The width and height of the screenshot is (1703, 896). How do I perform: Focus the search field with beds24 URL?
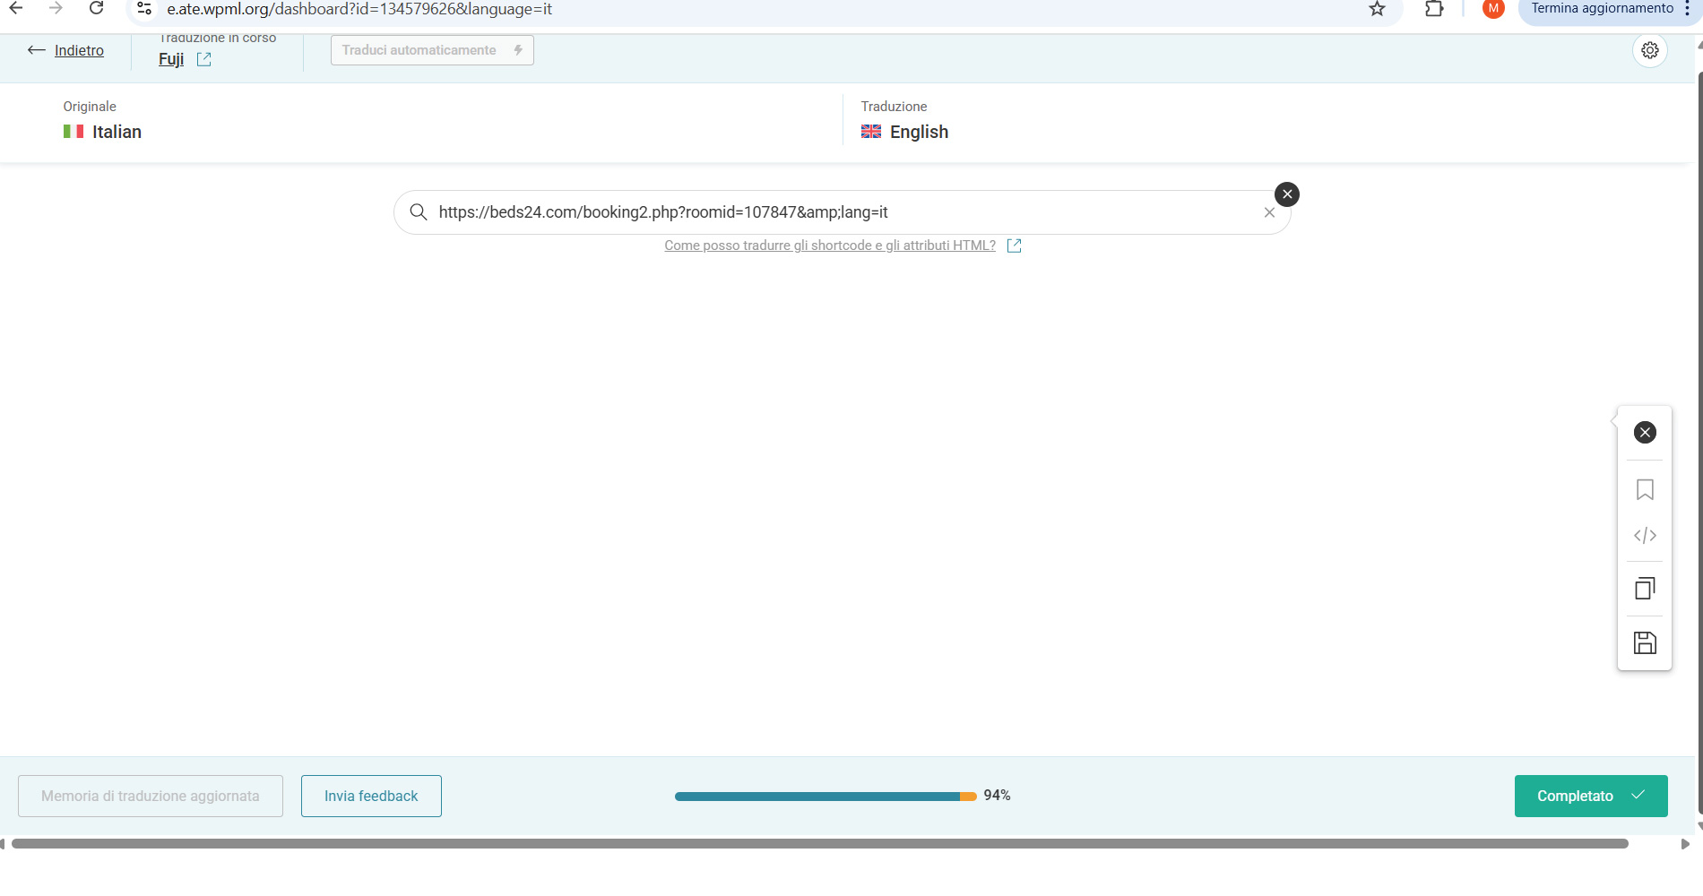point(843,212)
